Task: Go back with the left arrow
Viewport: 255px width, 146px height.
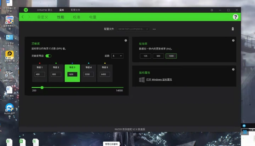Action: (x=23, y=17)
